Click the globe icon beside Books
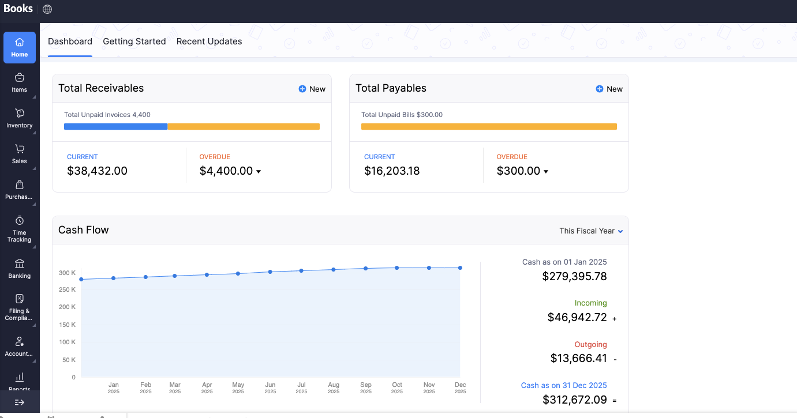797x418 pixels. point(47,9)
